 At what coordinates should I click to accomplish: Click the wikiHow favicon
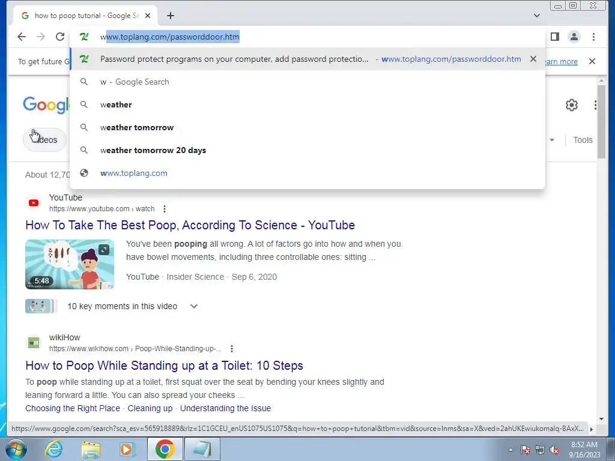[34, 343]
